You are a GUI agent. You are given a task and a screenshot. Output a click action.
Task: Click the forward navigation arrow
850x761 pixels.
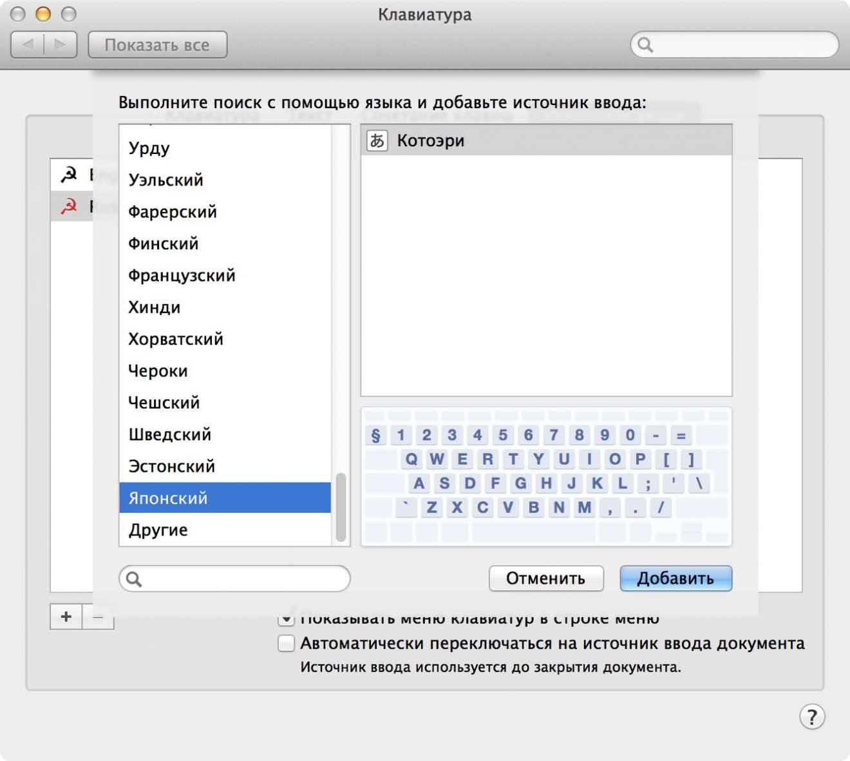click(x=61, y=44)
